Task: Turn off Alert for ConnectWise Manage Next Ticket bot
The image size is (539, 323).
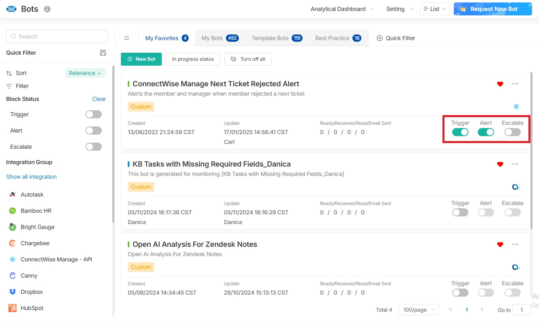Action: (x=486, y=132)
